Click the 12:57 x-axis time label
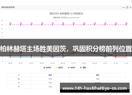 tap(126, 63)
